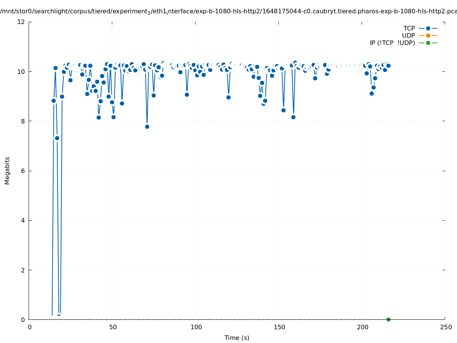
Task: Select the TCP legend label
Action: coord(409,28)
